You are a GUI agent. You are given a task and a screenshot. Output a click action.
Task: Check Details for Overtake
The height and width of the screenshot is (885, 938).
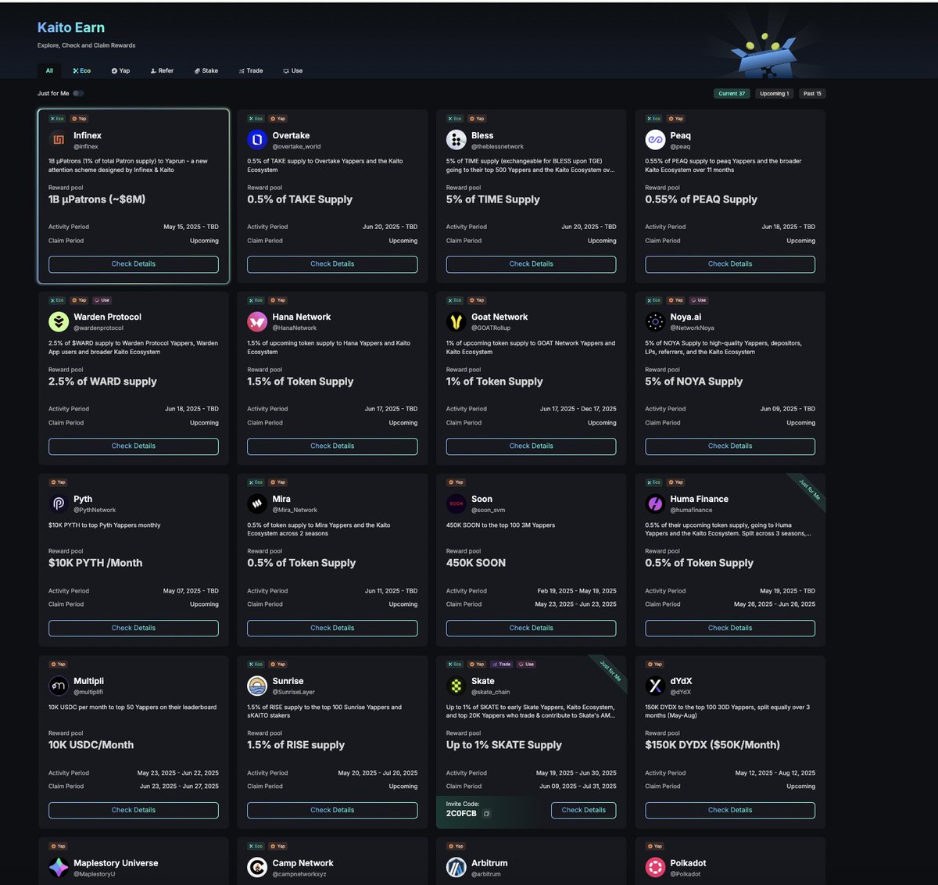pyautogui.click(x=332, y=264)
